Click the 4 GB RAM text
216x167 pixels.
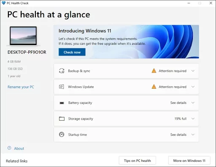14,61
